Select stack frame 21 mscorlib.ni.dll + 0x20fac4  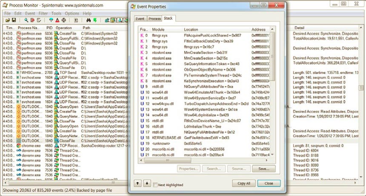click(204, 155)
